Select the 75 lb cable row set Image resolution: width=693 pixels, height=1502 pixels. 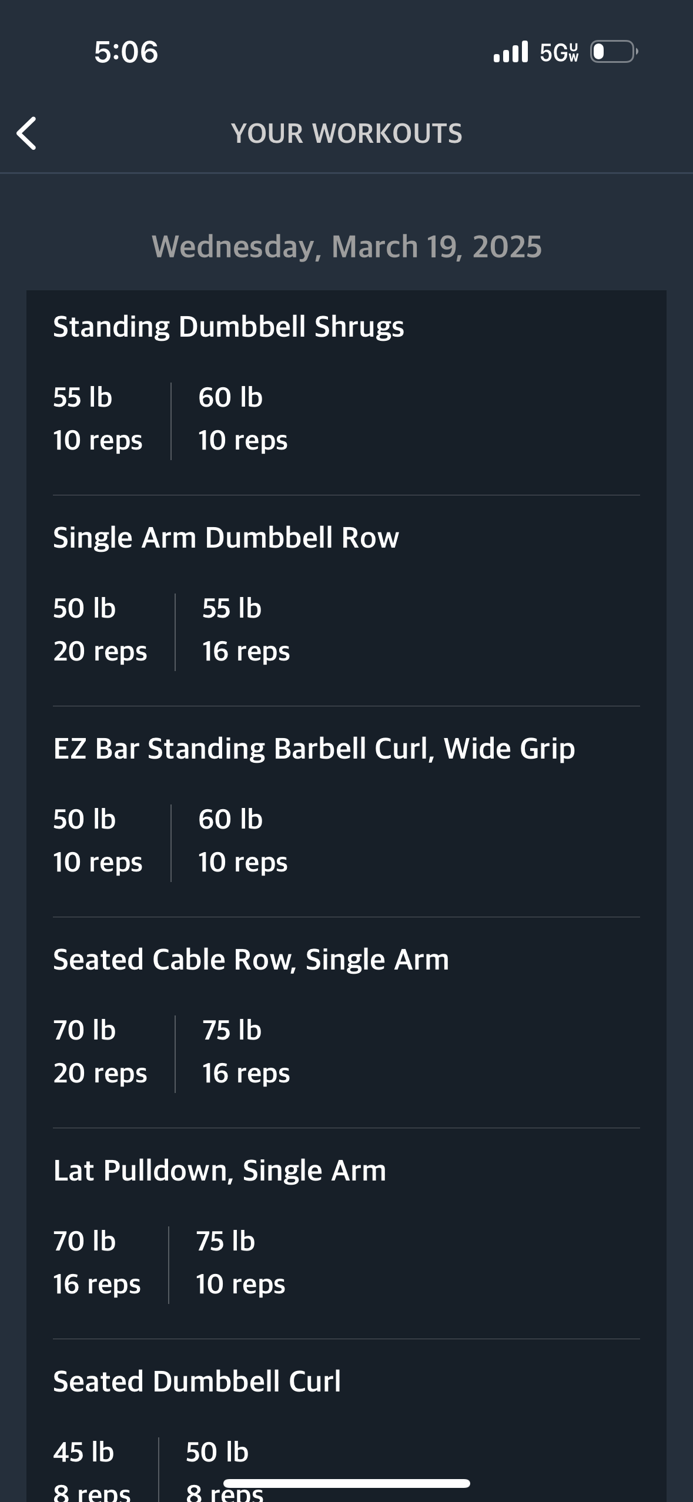[246, 1052]
